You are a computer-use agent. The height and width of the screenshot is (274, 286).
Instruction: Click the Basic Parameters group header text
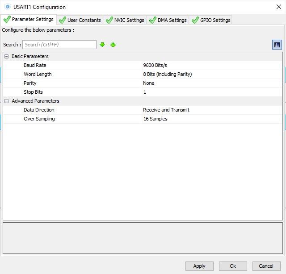tap(30, 56)
